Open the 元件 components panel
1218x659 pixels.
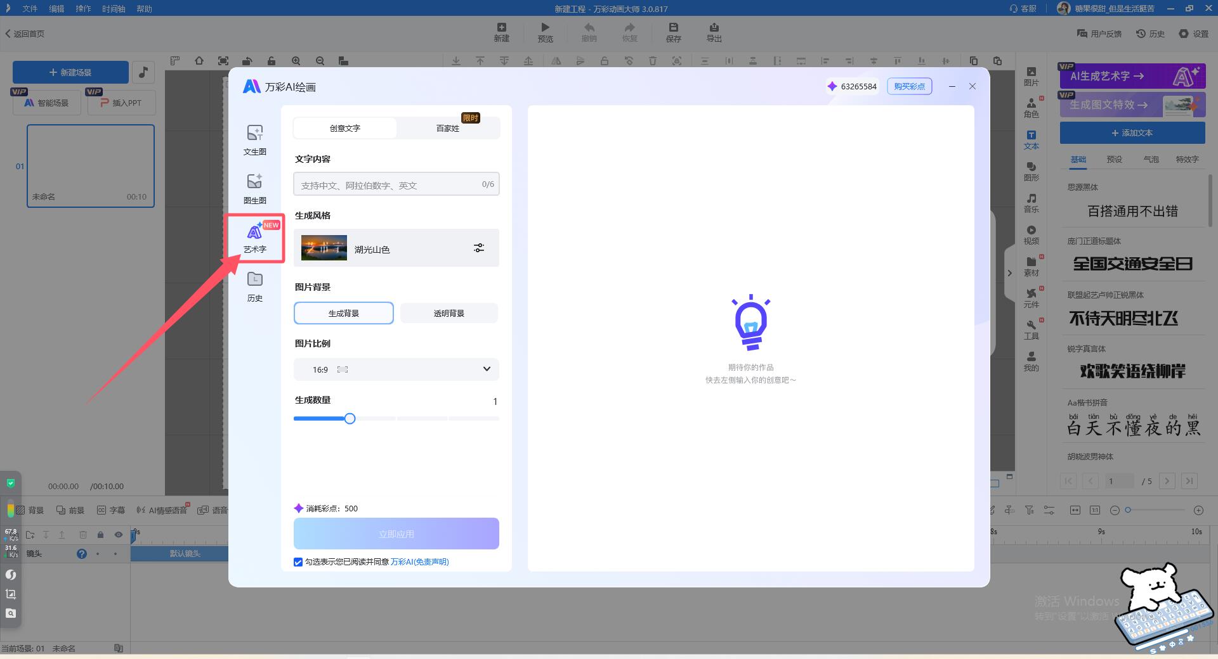(1031, 298)
